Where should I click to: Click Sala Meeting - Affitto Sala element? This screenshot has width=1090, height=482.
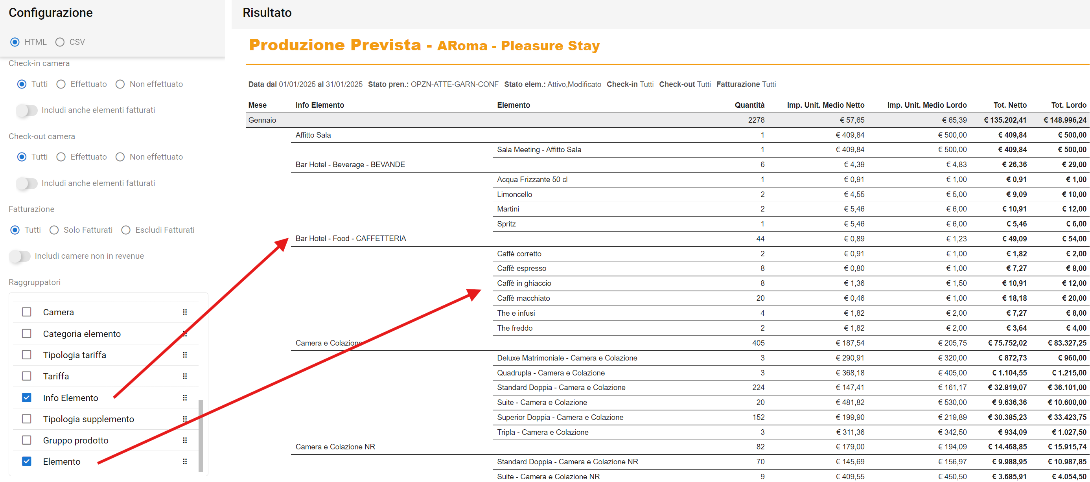[791, 150]
